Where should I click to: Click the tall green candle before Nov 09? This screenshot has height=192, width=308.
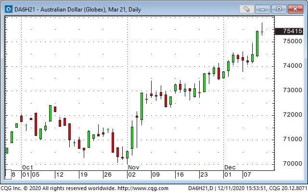141,107
